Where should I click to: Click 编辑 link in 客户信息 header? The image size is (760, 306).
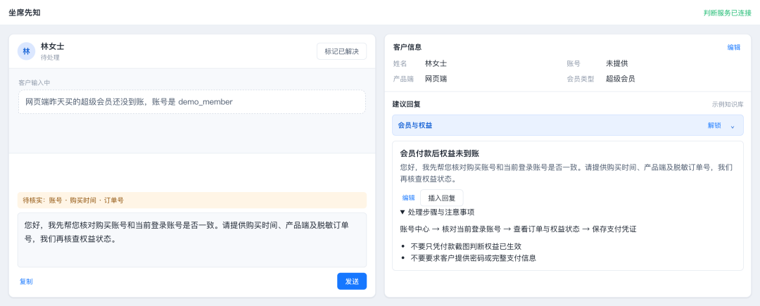734,47
